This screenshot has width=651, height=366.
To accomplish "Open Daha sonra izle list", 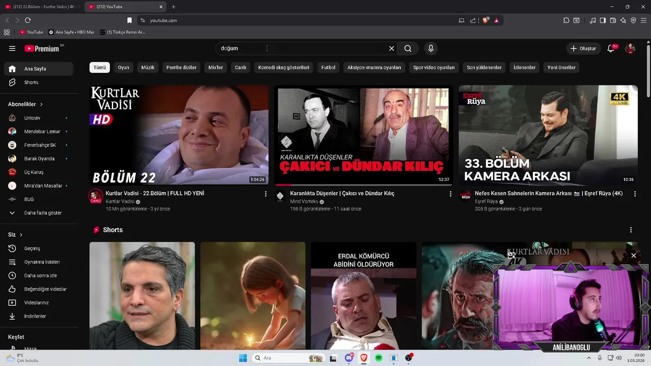I will [x=39, y=276].
